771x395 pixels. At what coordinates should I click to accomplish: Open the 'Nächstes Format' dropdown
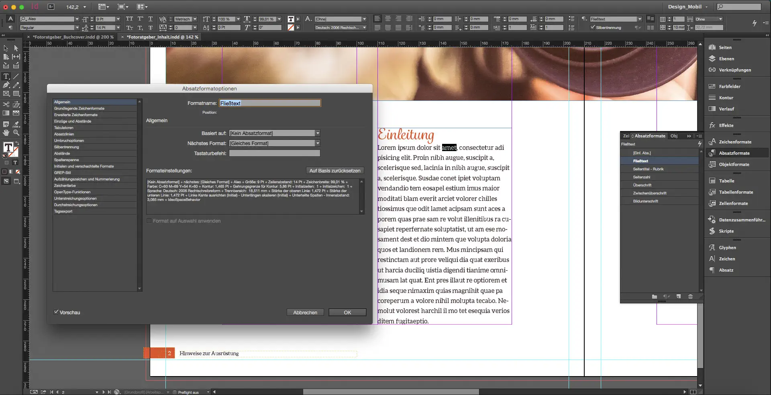(317, 143)
